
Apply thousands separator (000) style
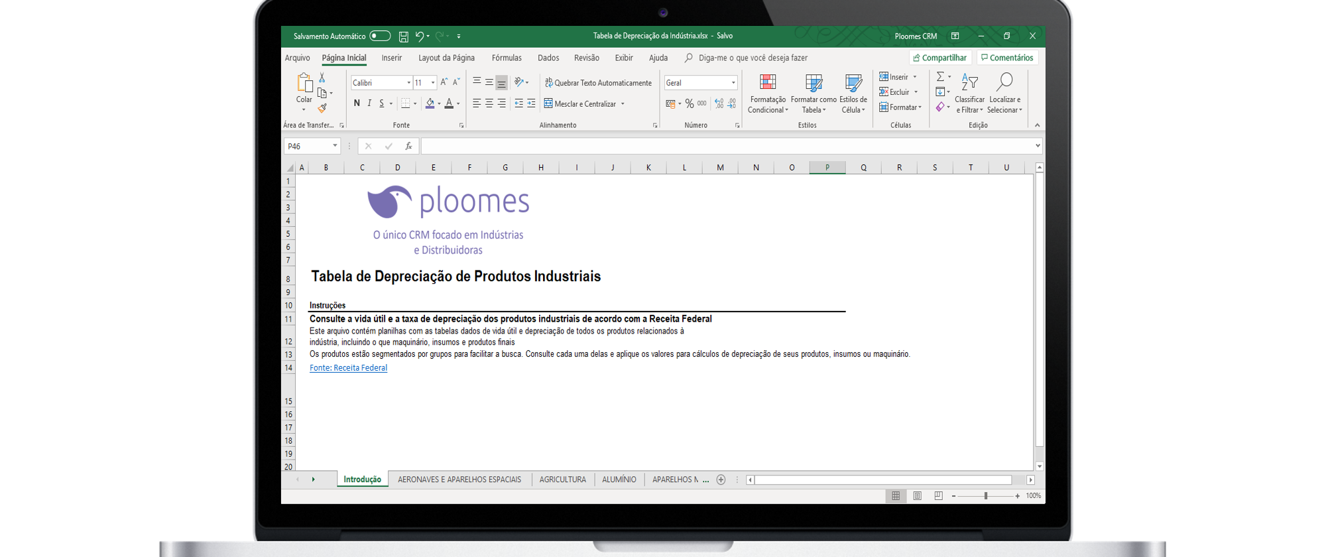[x=701, y=103]
